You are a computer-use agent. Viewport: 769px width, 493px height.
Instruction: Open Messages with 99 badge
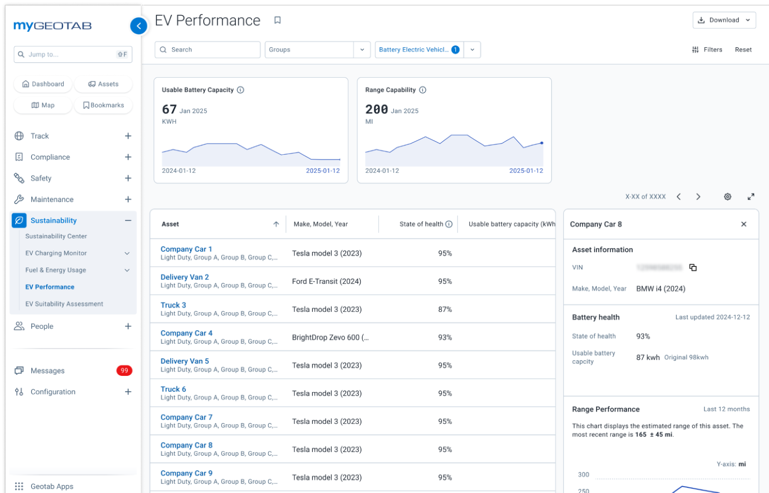click(x=73, y=371)
